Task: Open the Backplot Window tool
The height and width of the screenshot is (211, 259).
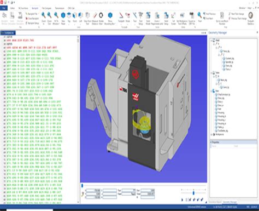Action: pyautogui.click(x=4, y=18)
